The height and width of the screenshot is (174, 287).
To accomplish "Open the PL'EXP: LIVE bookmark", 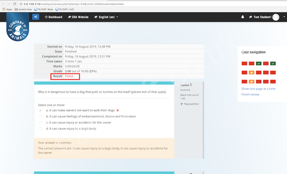I will pos(65,9).
